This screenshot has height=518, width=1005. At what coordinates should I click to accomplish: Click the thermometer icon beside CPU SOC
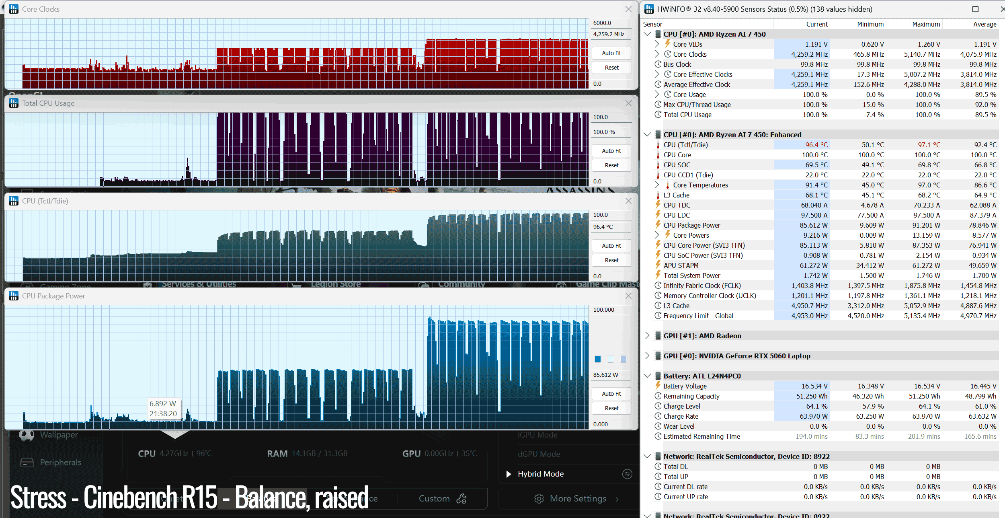pos(658,165)
